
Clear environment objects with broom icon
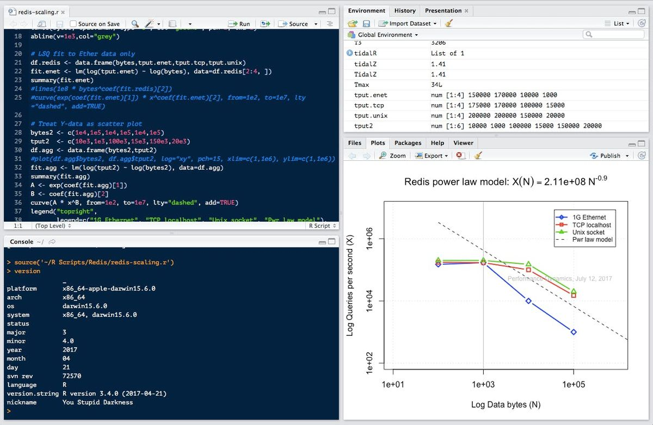click(x=448, y=23)
